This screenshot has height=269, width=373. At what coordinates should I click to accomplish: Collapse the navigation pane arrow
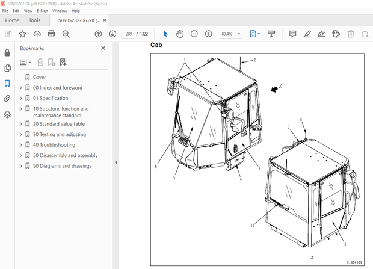(x=116, y=162)
